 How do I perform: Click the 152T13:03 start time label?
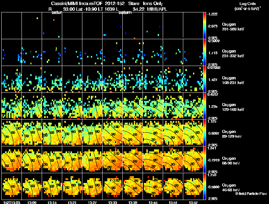click(x=12, y=202)
